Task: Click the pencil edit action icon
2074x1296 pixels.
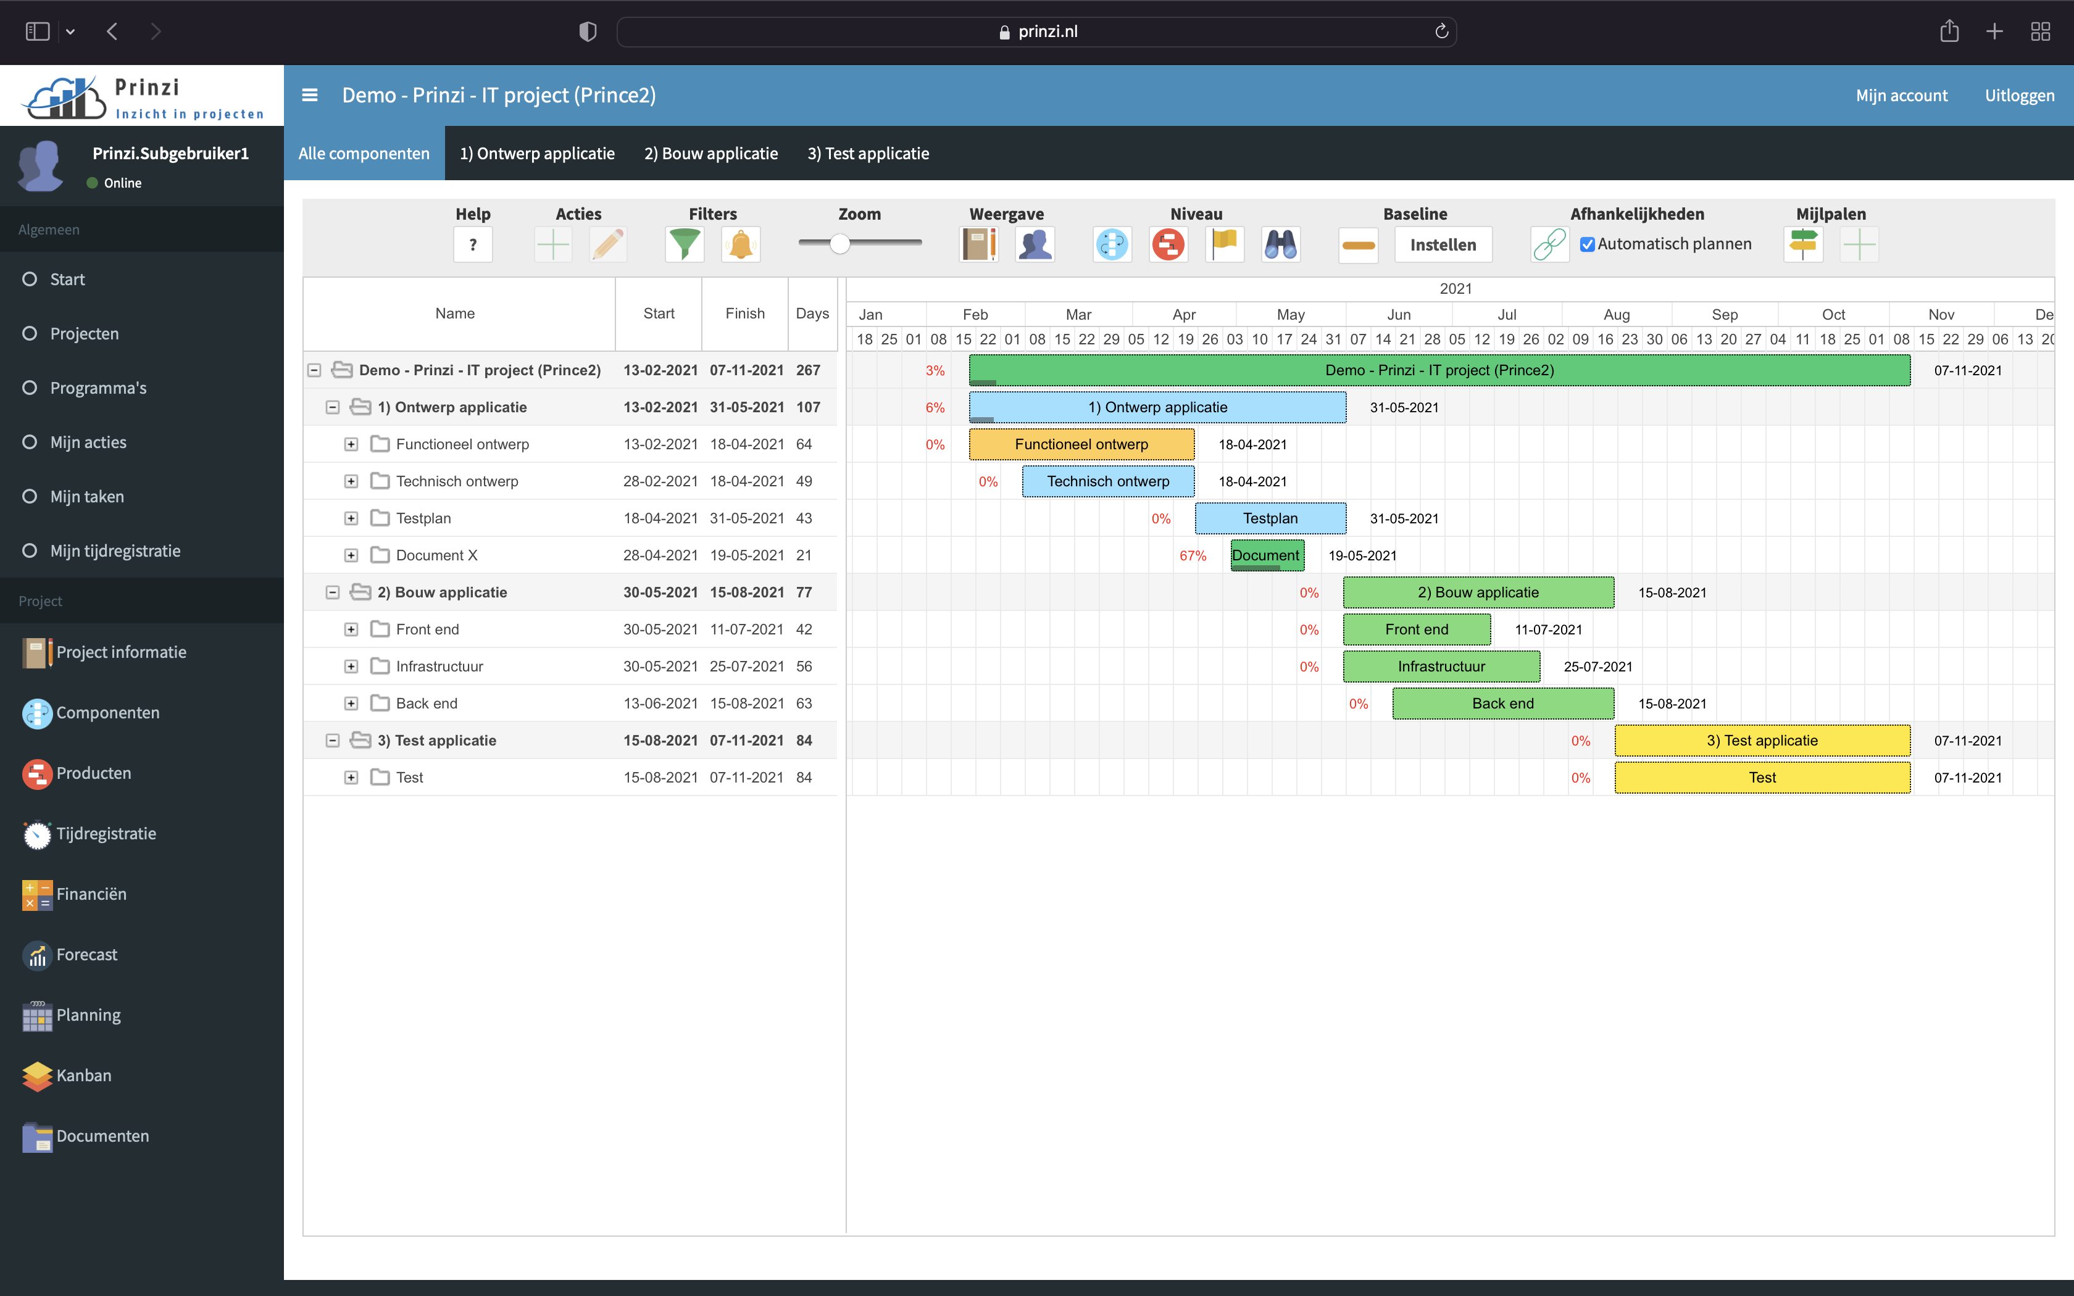Action: click(x=609, y=245)
